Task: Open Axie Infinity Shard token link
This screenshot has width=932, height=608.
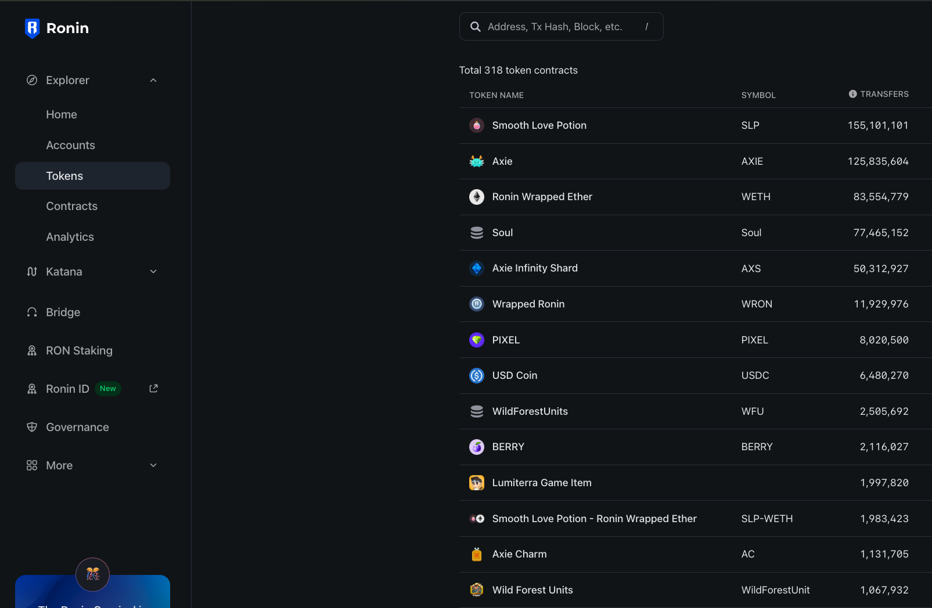Action: click(535, 268)
